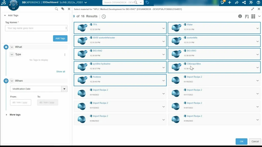This screenshot has width=262, height=147.
Task: Click the notifications icon with badge
Action: coord(223,3)
